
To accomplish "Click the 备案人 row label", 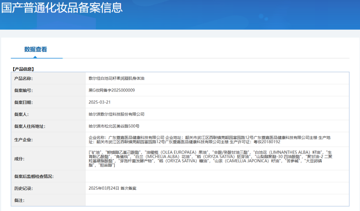I will point(22,114).
